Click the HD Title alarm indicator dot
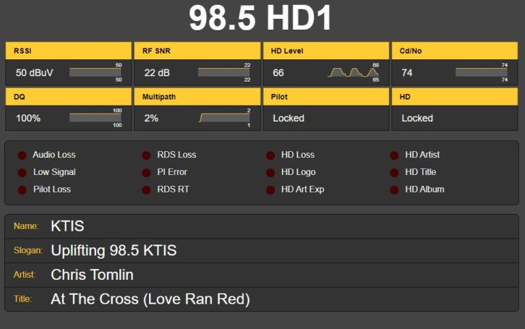 (x=394, y=173)
